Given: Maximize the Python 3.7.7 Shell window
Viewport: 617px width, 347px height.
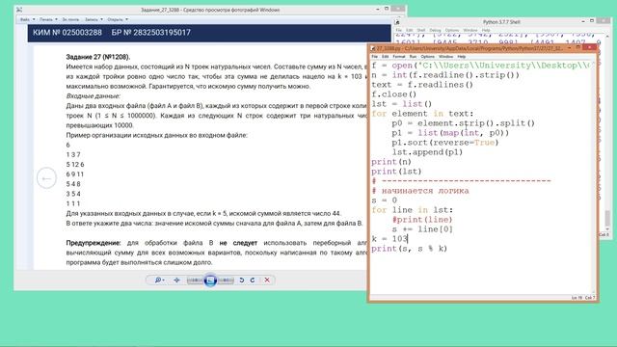Looking at the screenshot, I should (592, 21).
